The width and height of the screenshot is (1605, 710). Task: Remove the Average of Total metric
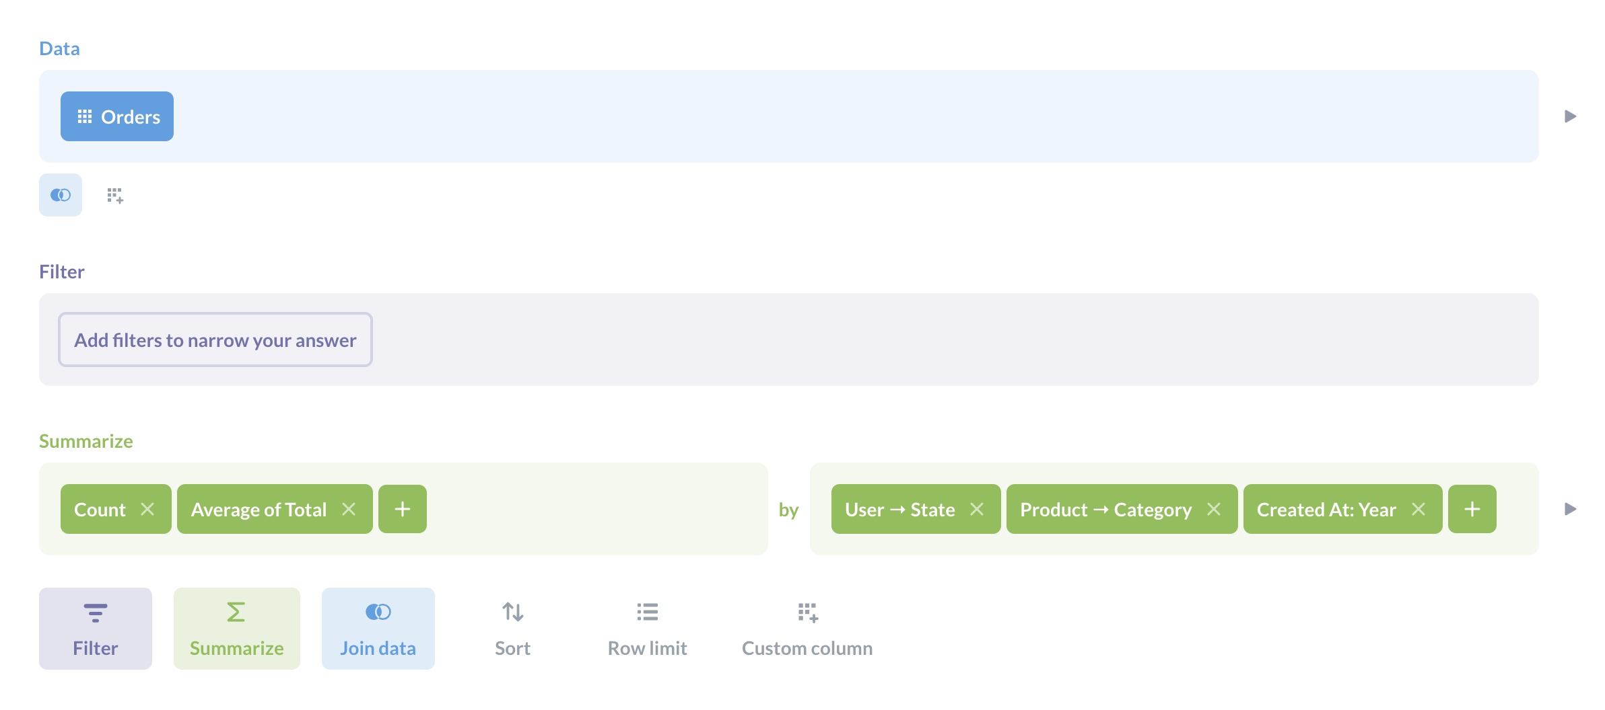[x=349, y=509]
